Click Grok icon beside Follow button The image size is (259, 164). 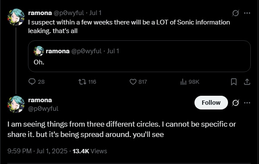coord(235,103)
